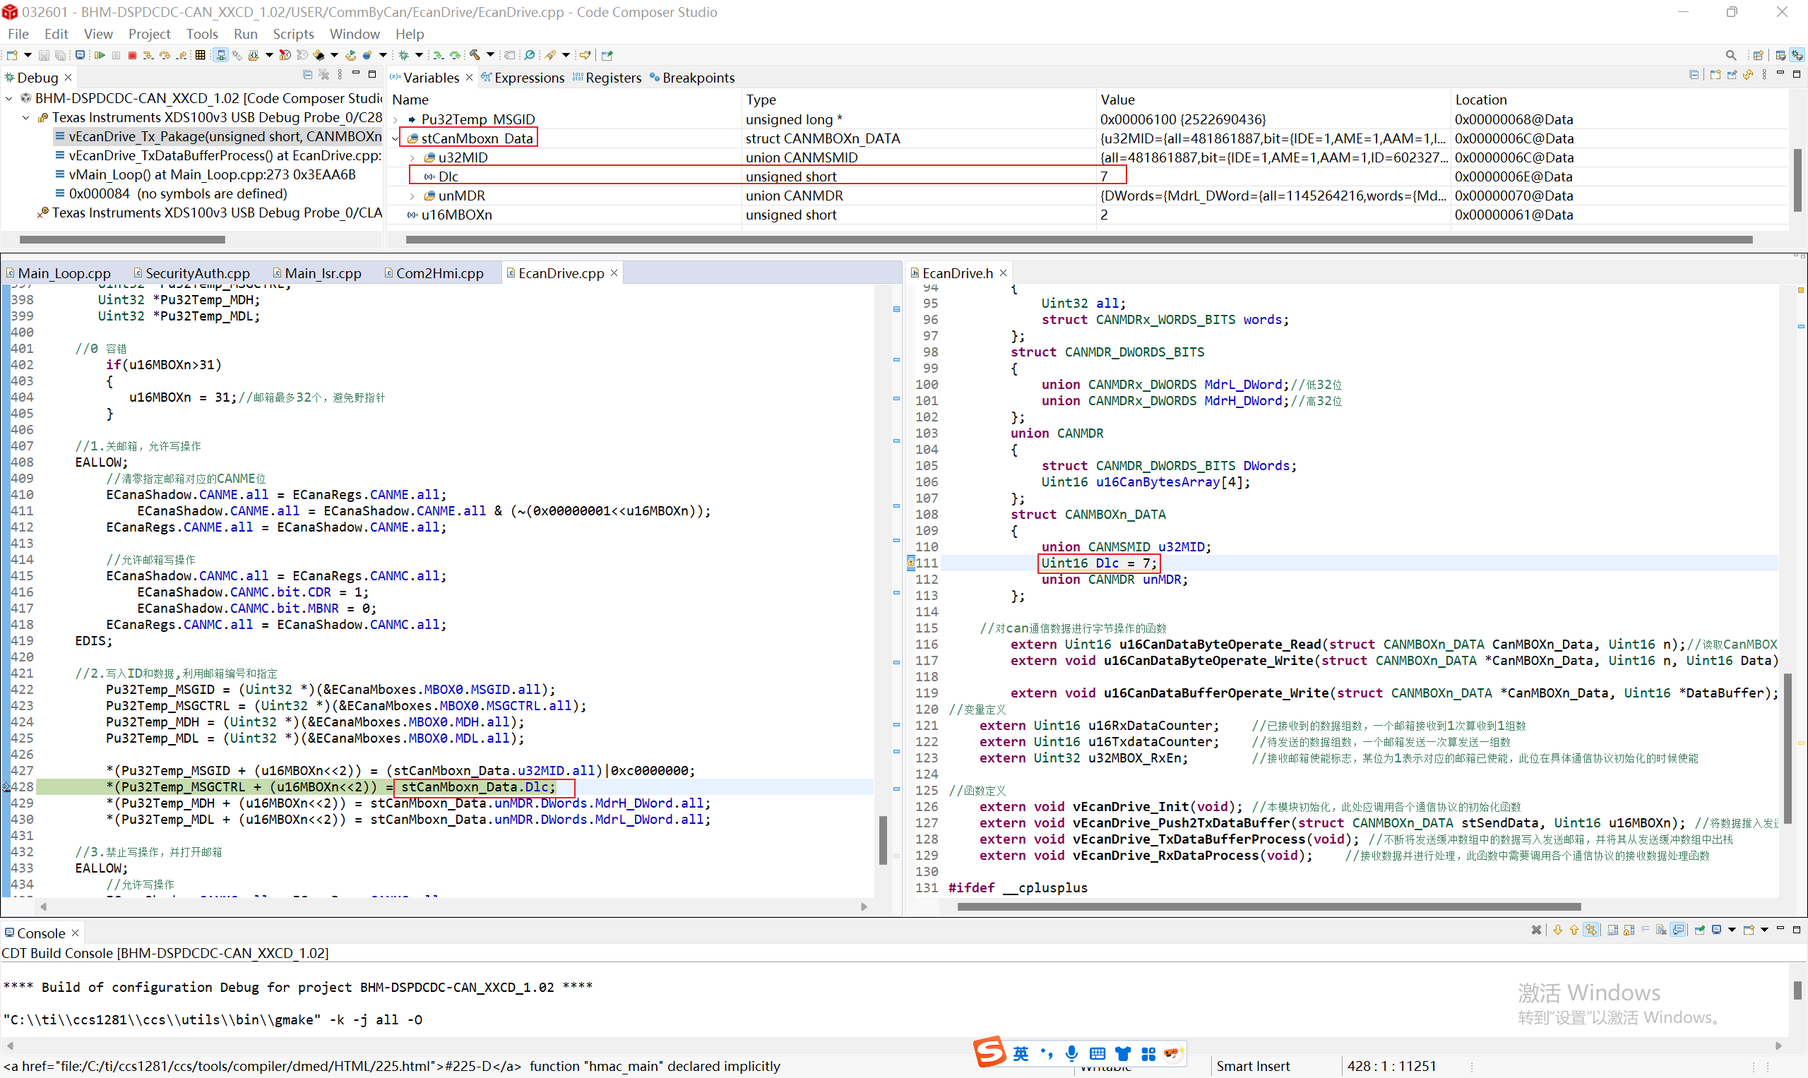1808x1078 pixels.
Task: Select the Main_Isr.cpp editor tab
Action: tap(322, 273)
